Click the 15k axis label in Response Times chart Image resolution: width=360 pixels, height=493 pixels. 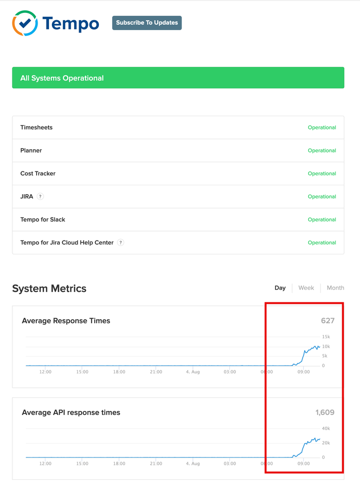[x=326, y=337]
